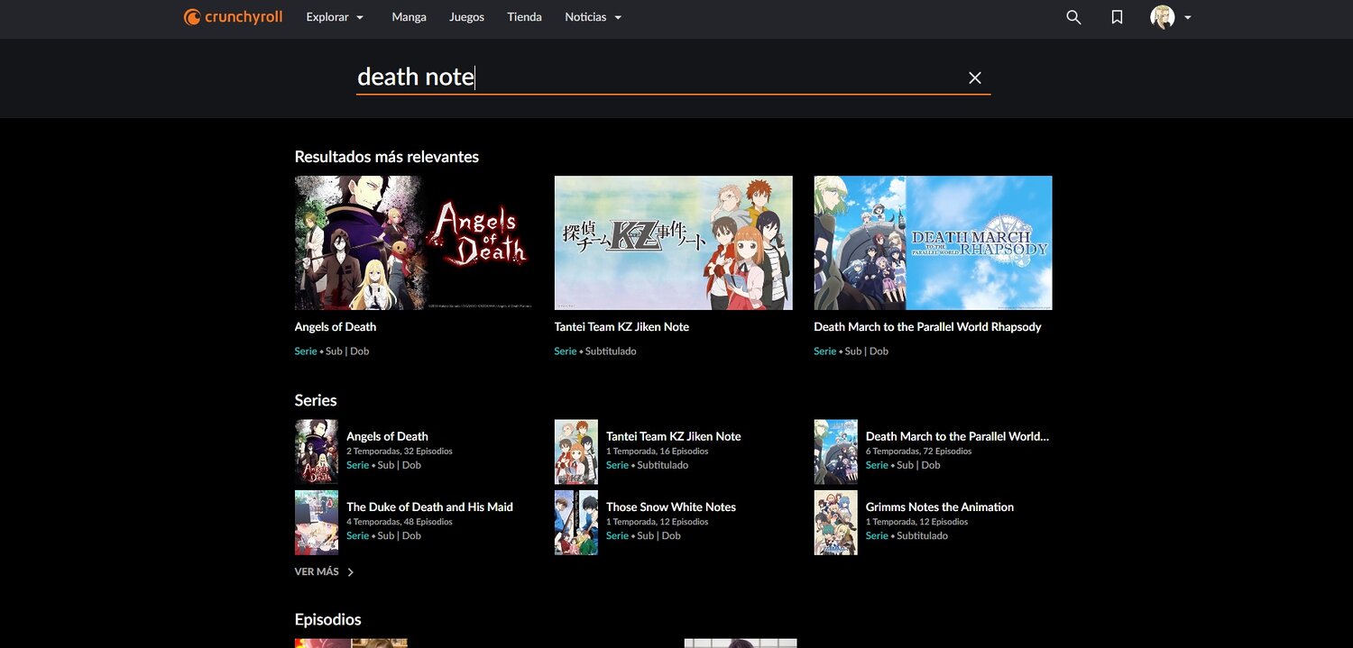
Task: Open the search magnifier icon
Action: [1073, 16]
